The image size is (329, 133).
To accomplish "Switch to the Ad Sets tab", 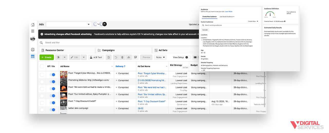I will pos(176,50).
